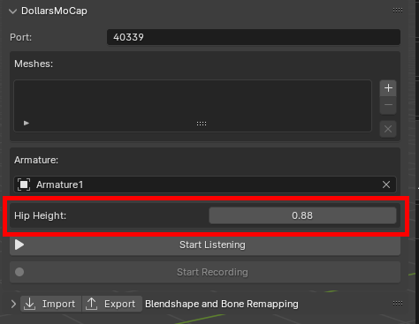Grab the meshes list resize handle
Image resolution: width=419 pixels, height=324 pixels.
point(202,124)
